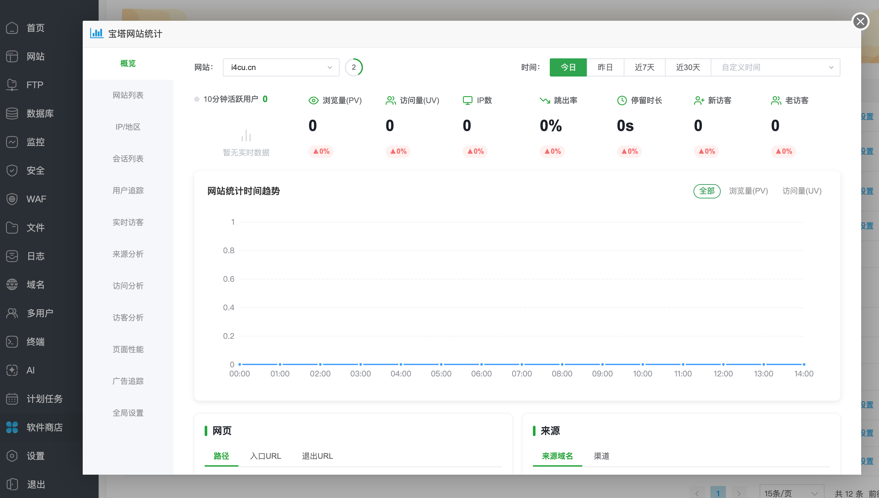Click the Domain (域名) globe icon
This screenshot has height=498, width=879.
tap(12, 284)
